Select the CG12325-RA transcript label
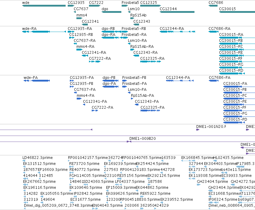 [153, 59]
